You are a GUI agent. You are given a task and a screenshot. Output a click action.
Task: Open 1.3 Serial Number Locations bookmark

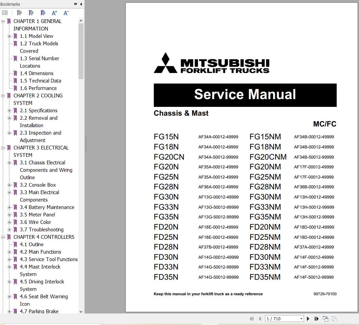coord(39,62)
